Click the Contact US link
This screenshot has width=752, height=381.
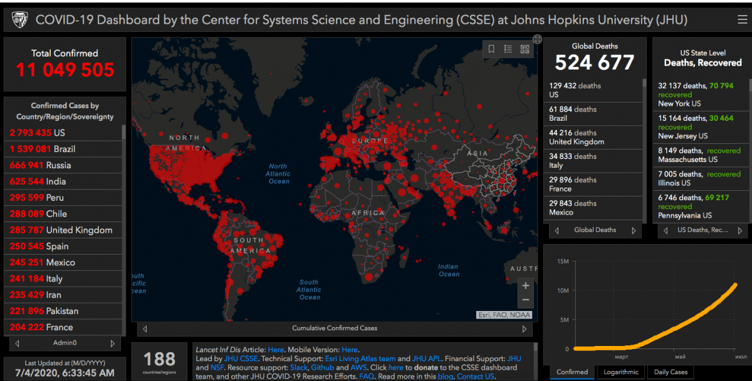(x=476, y=377)
